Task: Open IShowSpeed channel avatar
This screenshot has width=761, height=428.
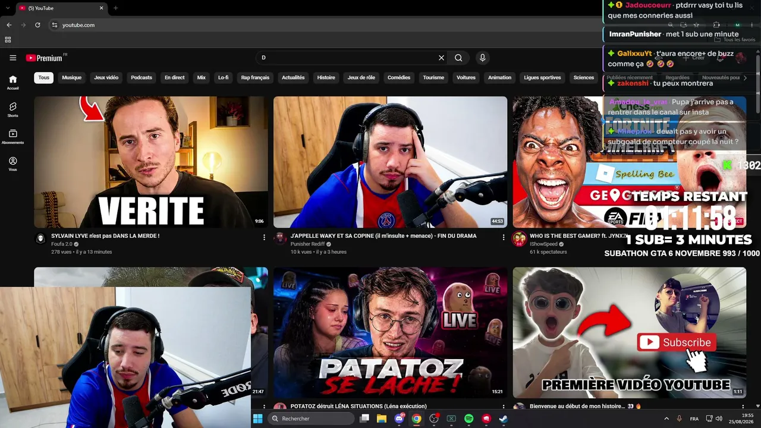Action: (x=519, y=238)
